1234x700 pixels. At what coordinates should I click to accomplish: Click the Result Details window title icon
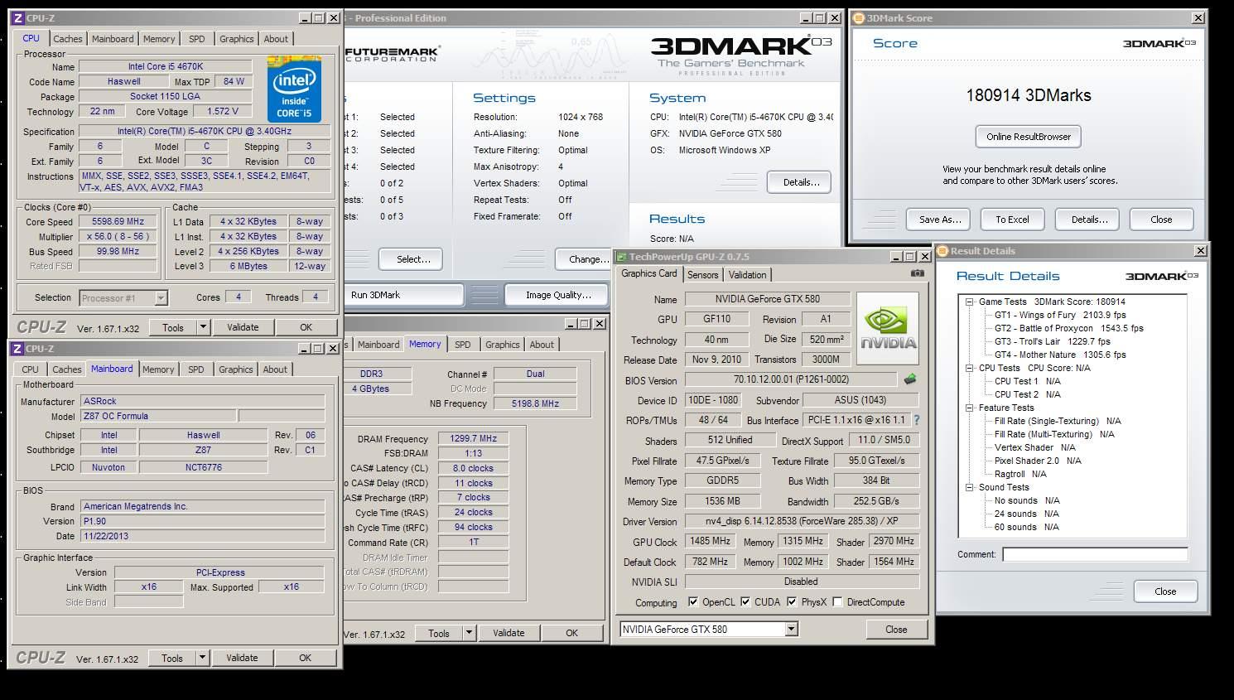942,250
